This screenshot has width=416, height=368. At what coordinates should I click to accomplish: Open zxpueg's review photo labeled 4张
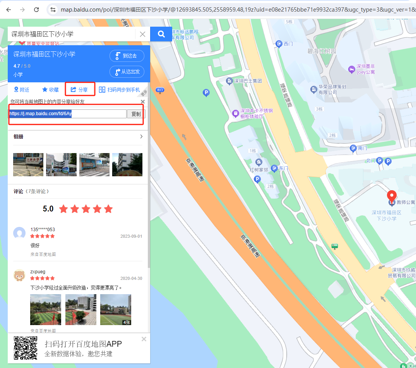point(116,310)
